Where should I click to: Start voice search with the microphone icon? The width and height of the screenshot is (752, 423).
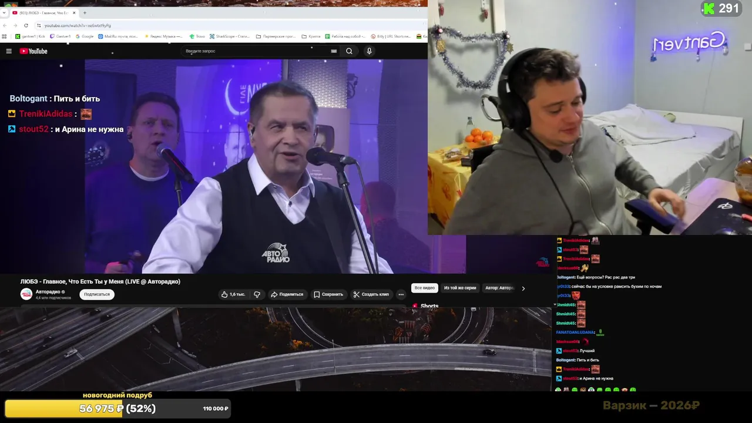coord(369,51)
